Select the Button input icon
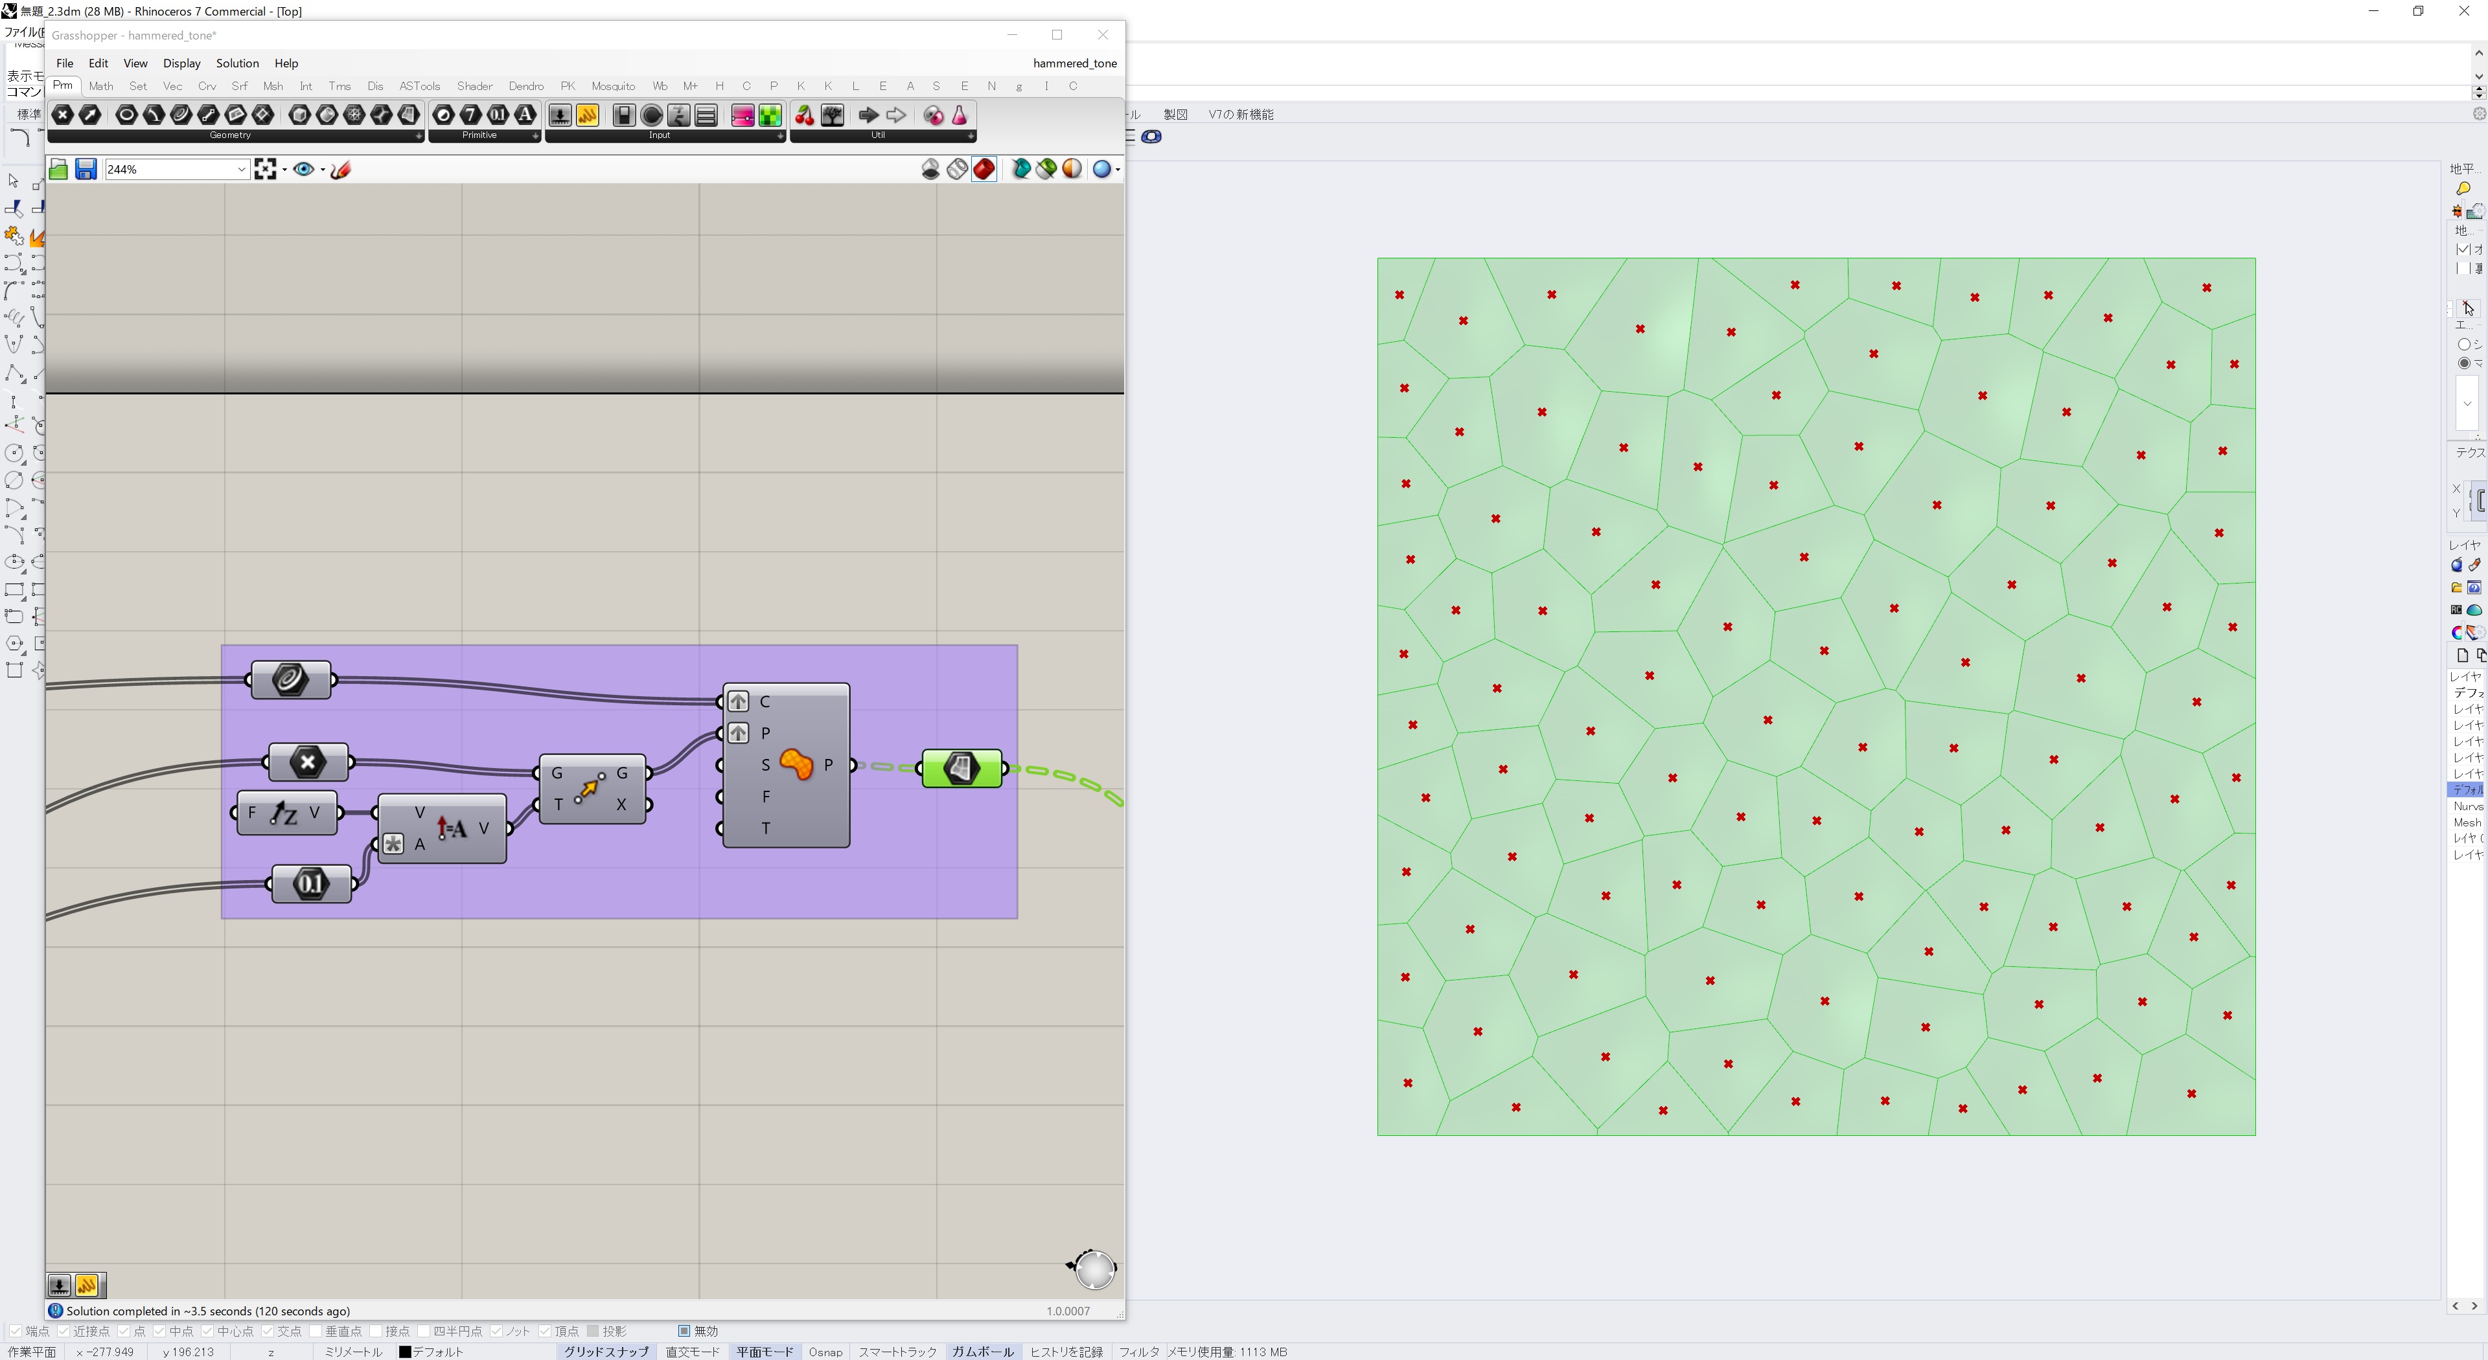2488x1360 pixels. (652, 115)
